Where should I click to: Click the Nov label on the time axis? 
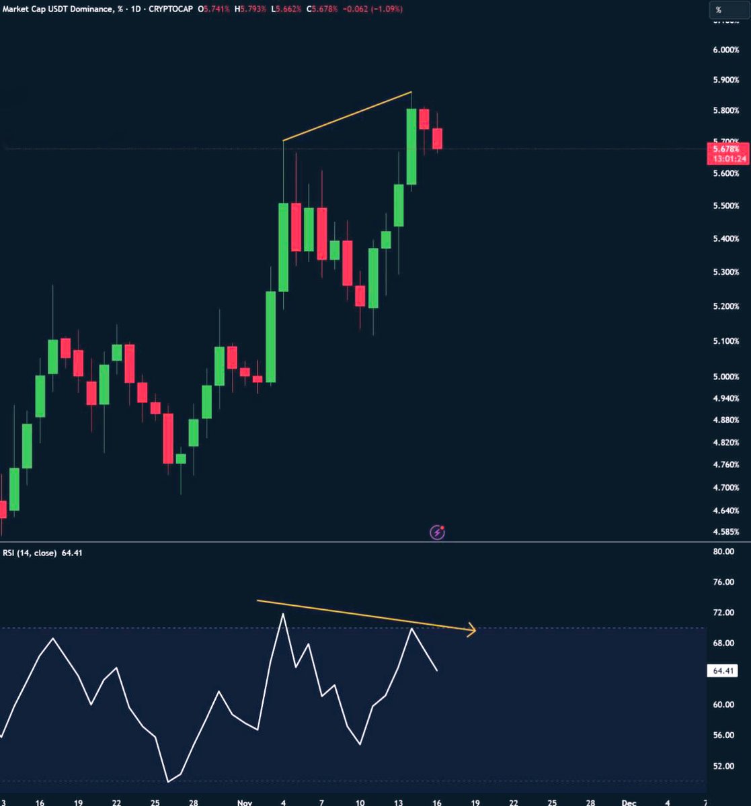[245, 803]
